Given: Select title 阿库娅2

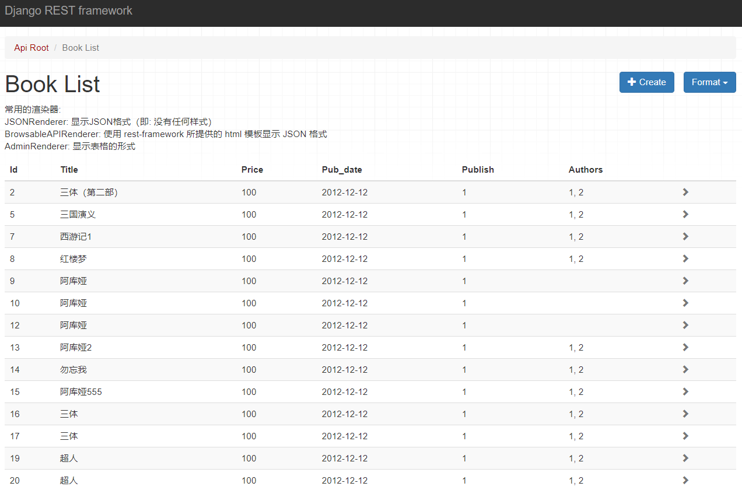Looking at the screenshot, I should (76, 348).
